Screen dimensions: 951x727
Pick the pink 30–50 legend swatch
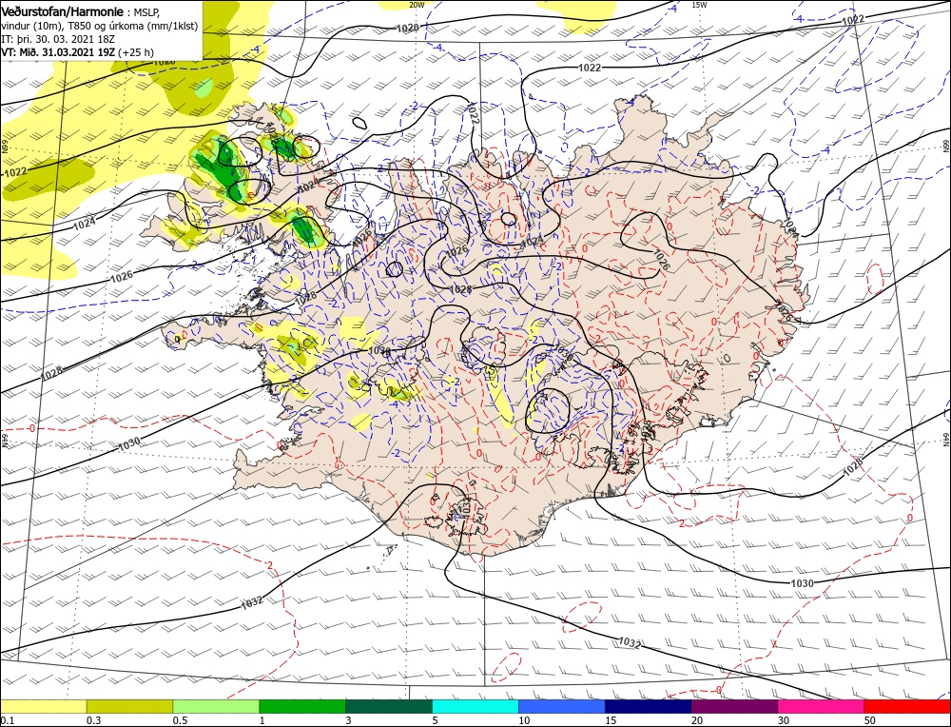[822, 706]
